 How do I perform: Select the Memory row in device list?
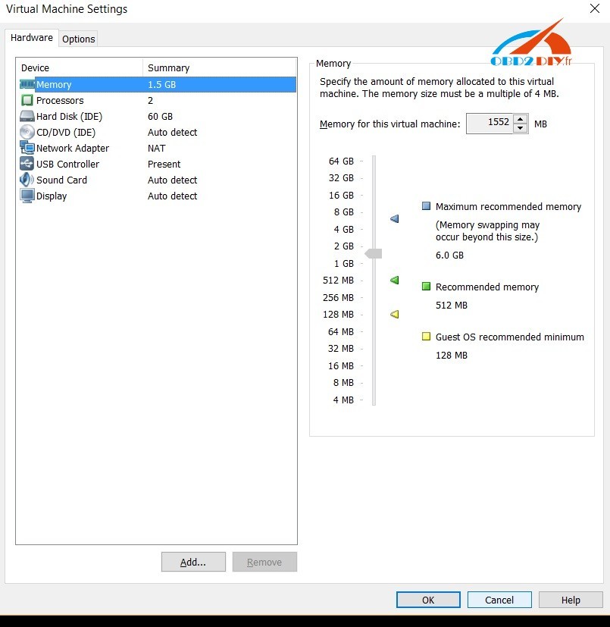click(x=158, y=84)
